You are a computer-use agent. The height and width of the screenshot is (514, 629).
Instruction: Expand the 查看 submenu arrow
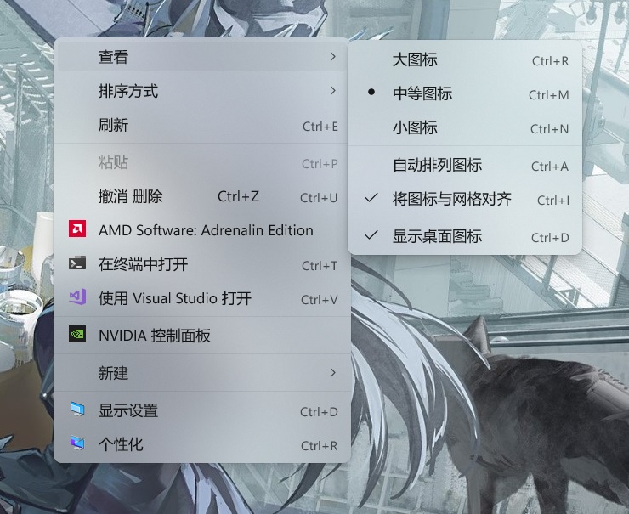pyautogui.click(x=332, y=57)
